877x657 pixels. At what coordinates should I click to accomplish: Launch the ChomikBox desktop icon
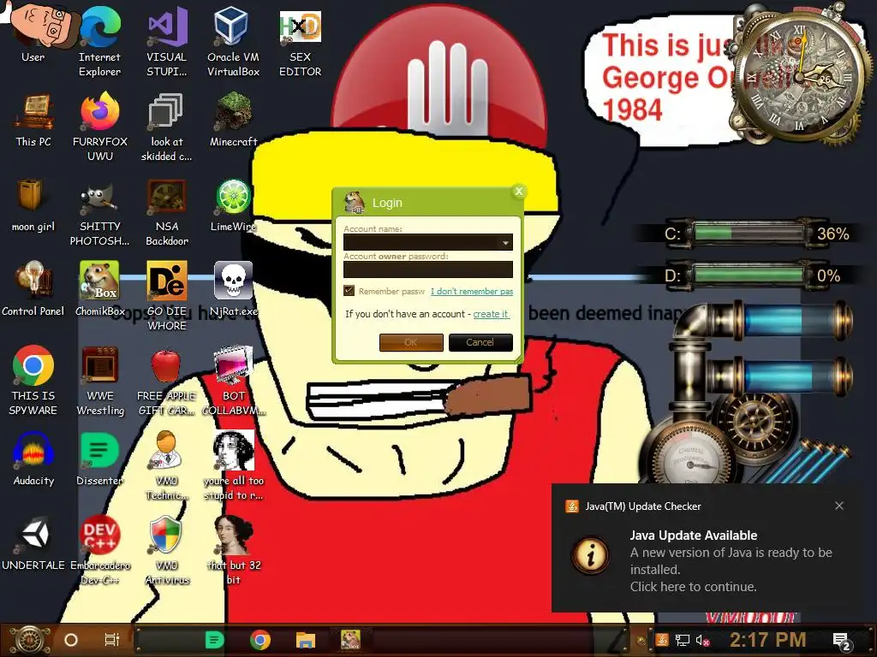click(99, 289)
